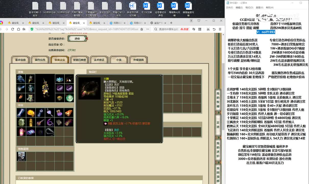
Task: Open a new browser tab
Action: 172,23
